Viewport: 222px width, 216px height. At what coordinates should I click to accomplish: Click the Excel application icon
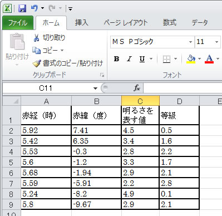coord(7,8)
